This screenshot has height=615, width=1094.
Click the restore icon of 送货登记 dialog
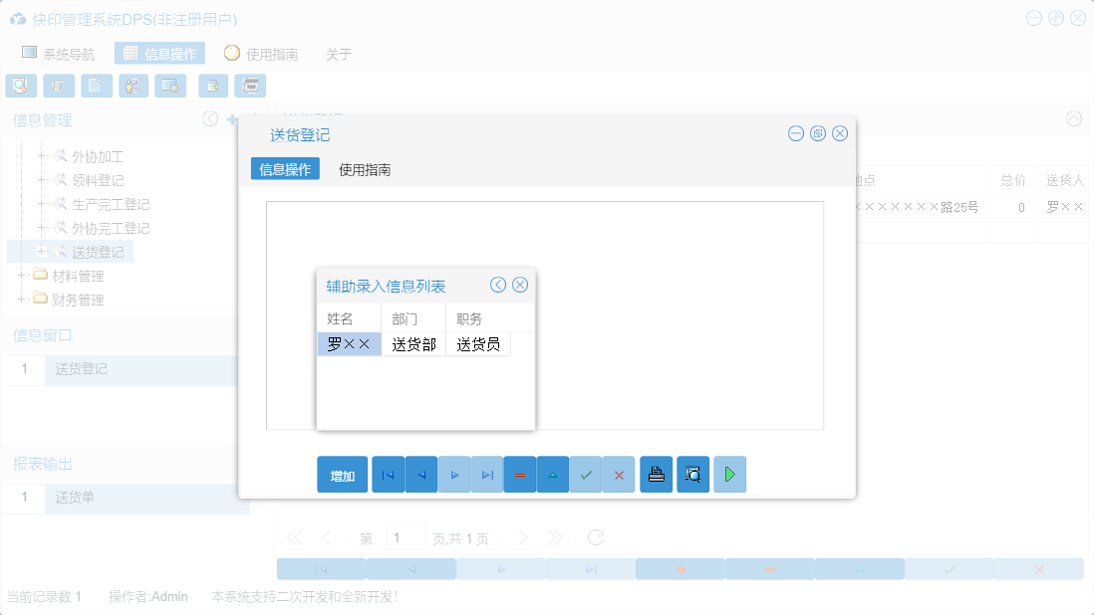(818, 133)
